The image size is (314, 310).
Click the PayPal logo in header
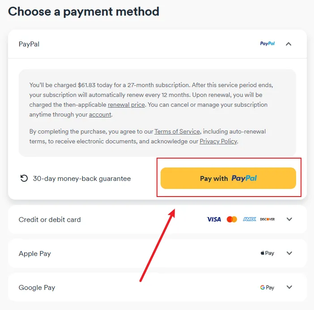(267, 44)
